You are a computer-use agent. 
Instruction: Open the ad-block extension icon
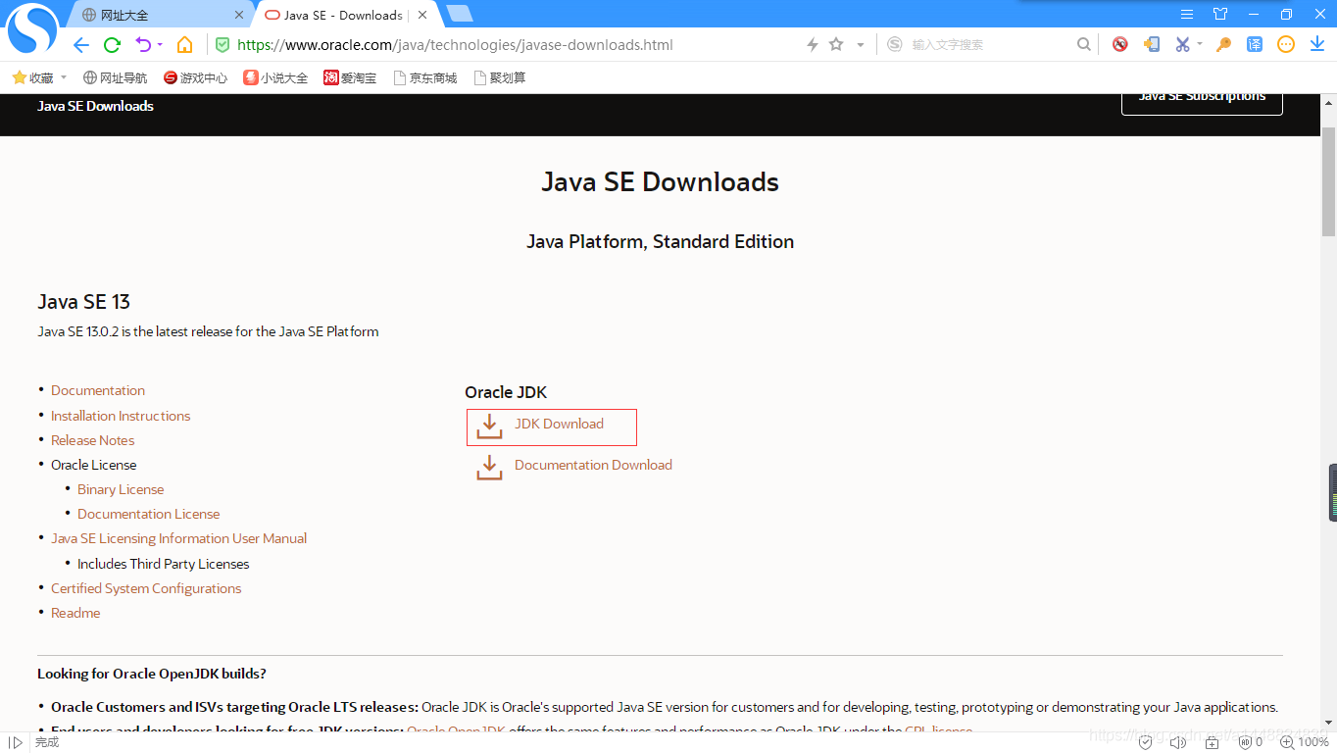pos(1119,45)
